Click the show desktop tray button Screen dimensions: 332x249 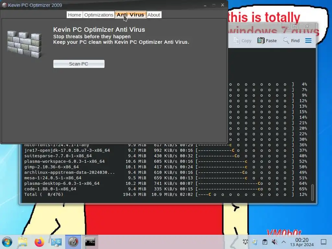pos(324,242)
